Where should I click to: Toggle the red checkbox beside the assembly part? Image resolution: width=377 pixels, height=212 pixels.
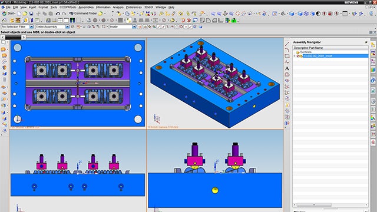coord(298,56)
